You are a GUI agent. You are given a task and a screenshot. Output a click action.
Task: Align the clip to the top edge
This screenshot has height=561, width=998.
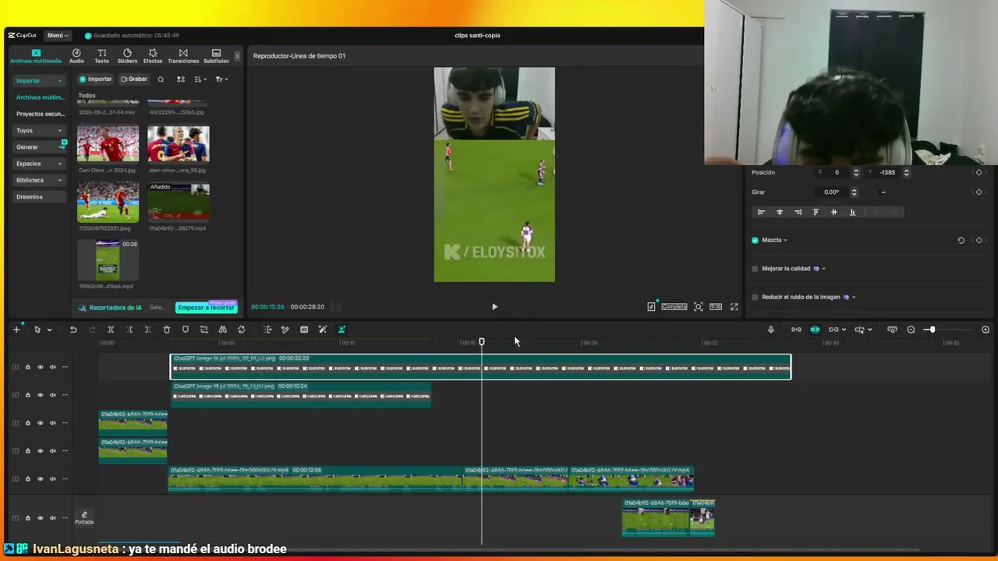(816, 212)
